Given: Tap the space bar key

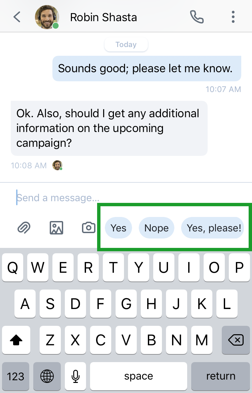Looking at the screenshot, I should (x=139, y=376).
